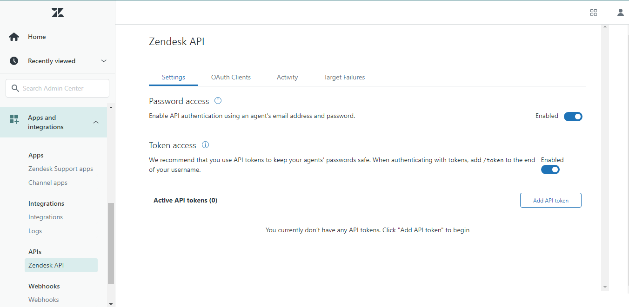Collapse the Apps and integrations section
Image resolution: width=629 pixels, height=307 pixels.
coord(96,122)
